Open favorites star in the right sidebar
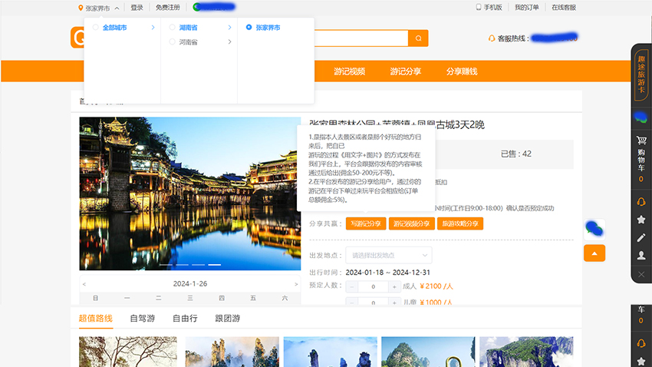The width and height of the screenshot is (652, 367). (641, 220)
